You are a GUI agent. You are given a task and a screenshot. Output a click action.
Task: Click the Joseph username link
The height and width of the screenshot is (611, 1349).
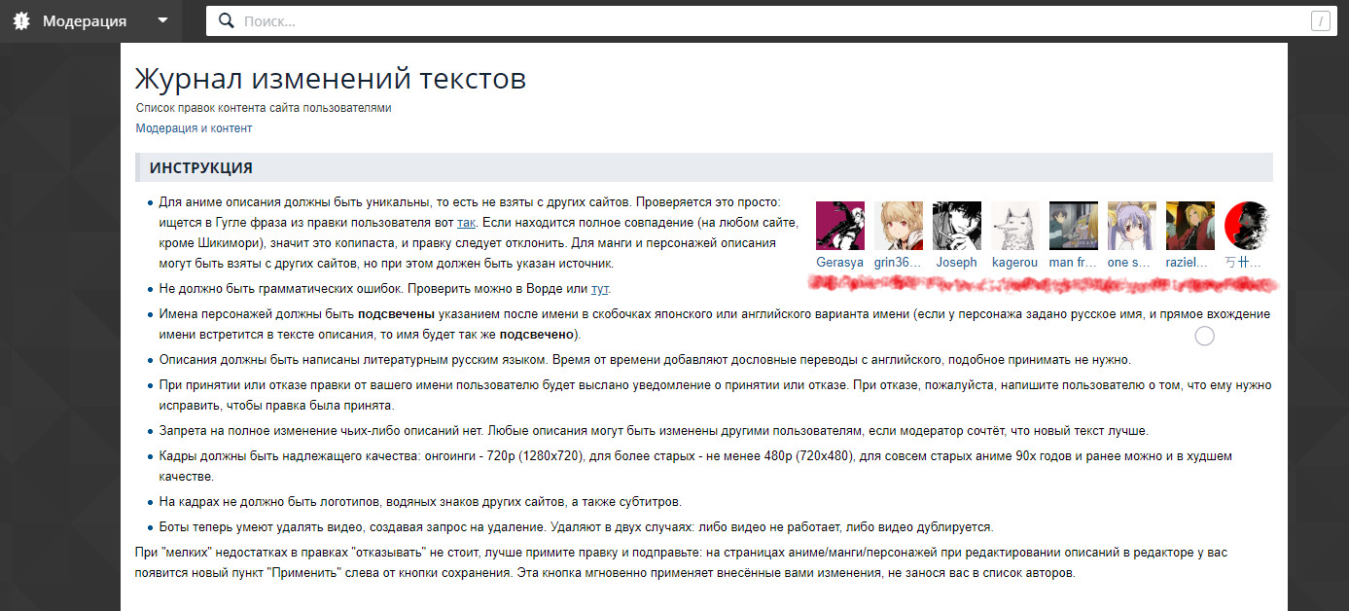click(x=956, y=263)
